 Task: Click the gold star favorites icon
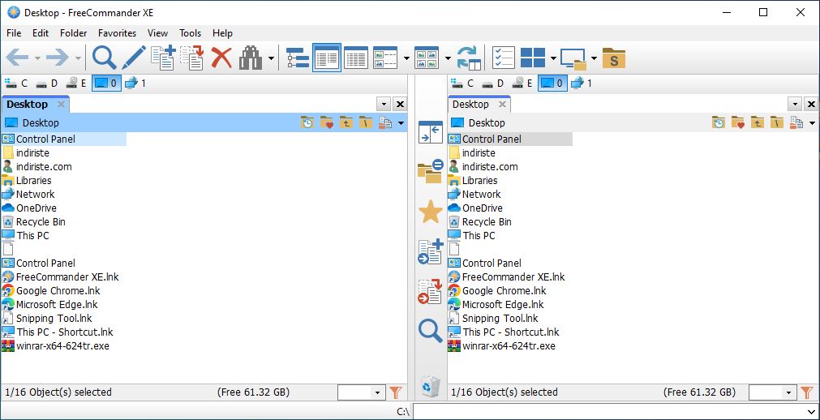click(431, 212)
